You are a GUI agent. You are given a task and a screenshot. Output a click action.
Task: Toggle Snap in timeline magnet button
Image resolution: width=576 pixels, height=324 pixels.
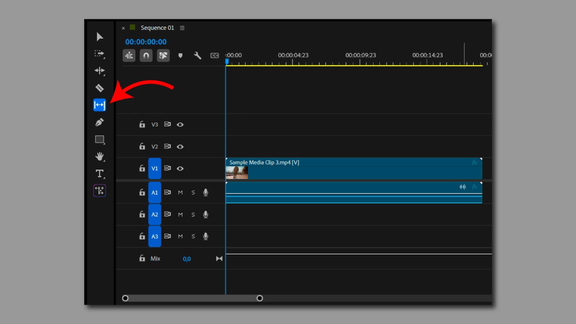(x=146, y=55)
